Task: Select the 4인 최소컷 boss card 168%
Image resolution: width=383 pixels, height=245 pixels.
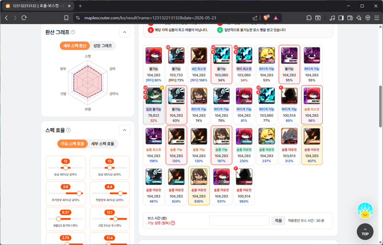Action: click(199, 65)
